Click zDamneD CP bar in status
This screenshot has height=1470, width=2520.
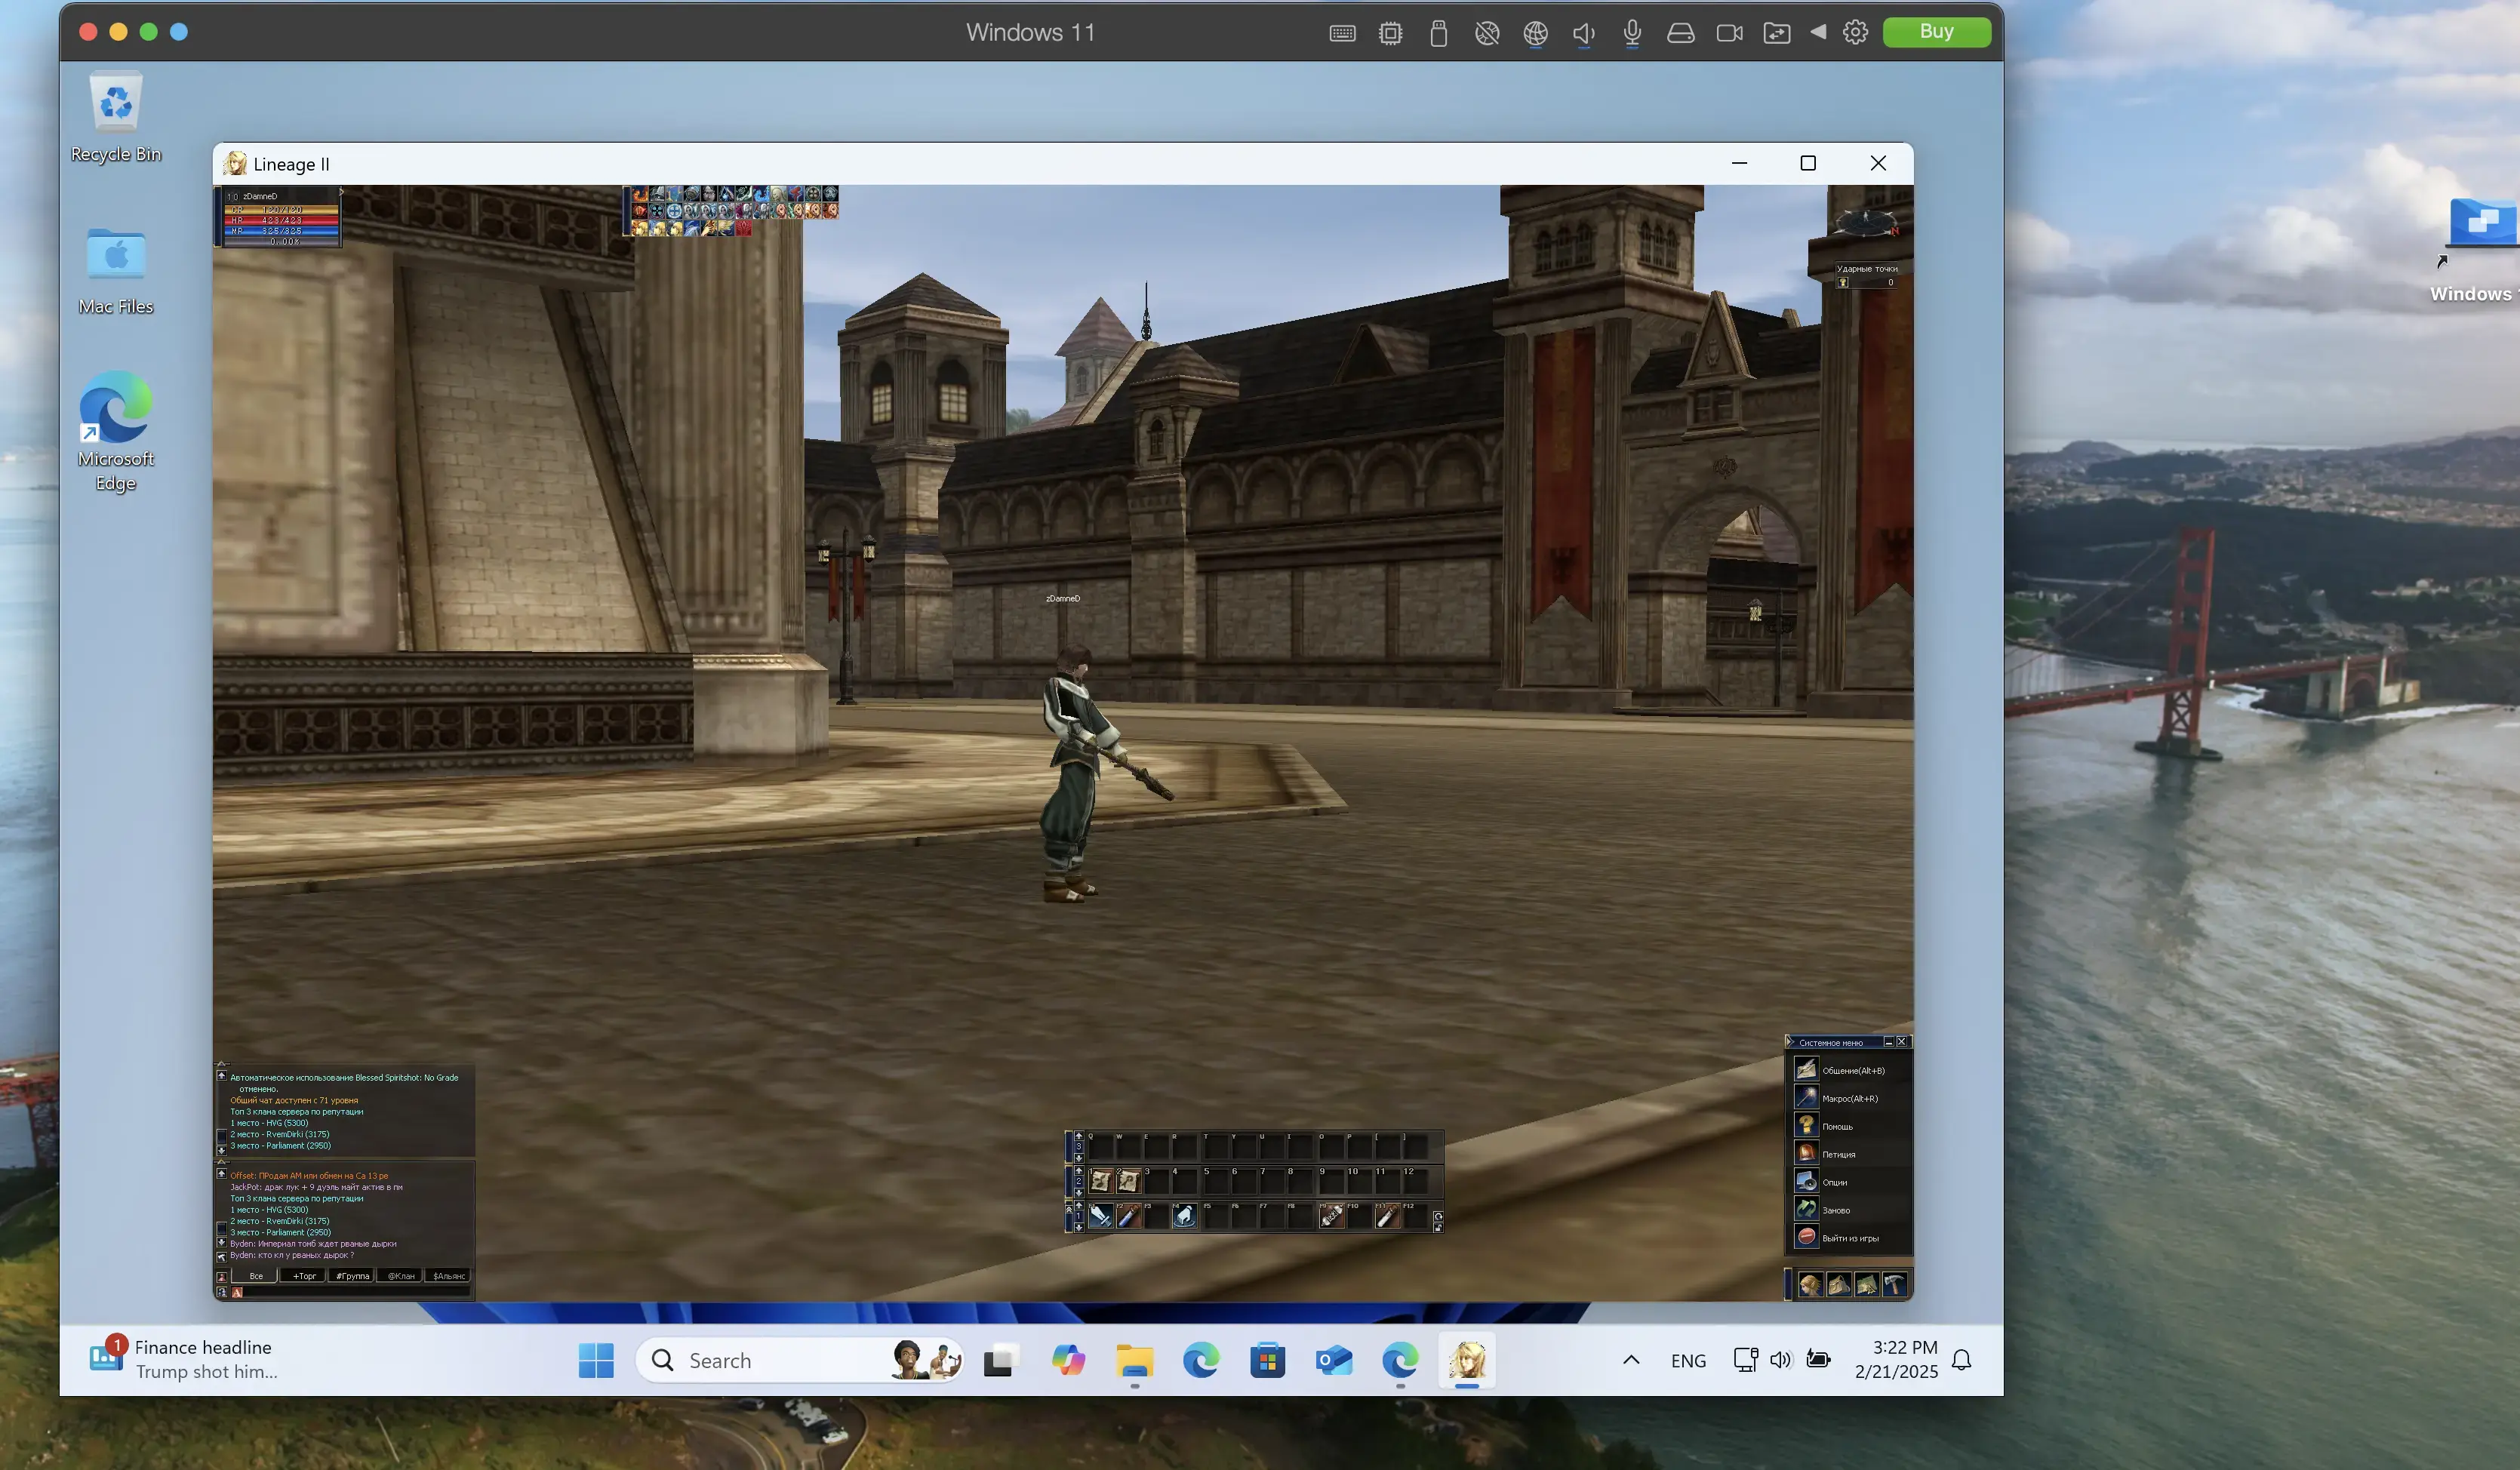[x=282, y=210]
